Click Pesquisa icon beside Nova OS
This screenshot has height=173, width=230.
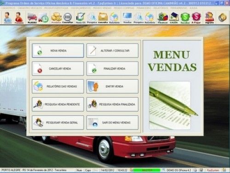(92, 18)
